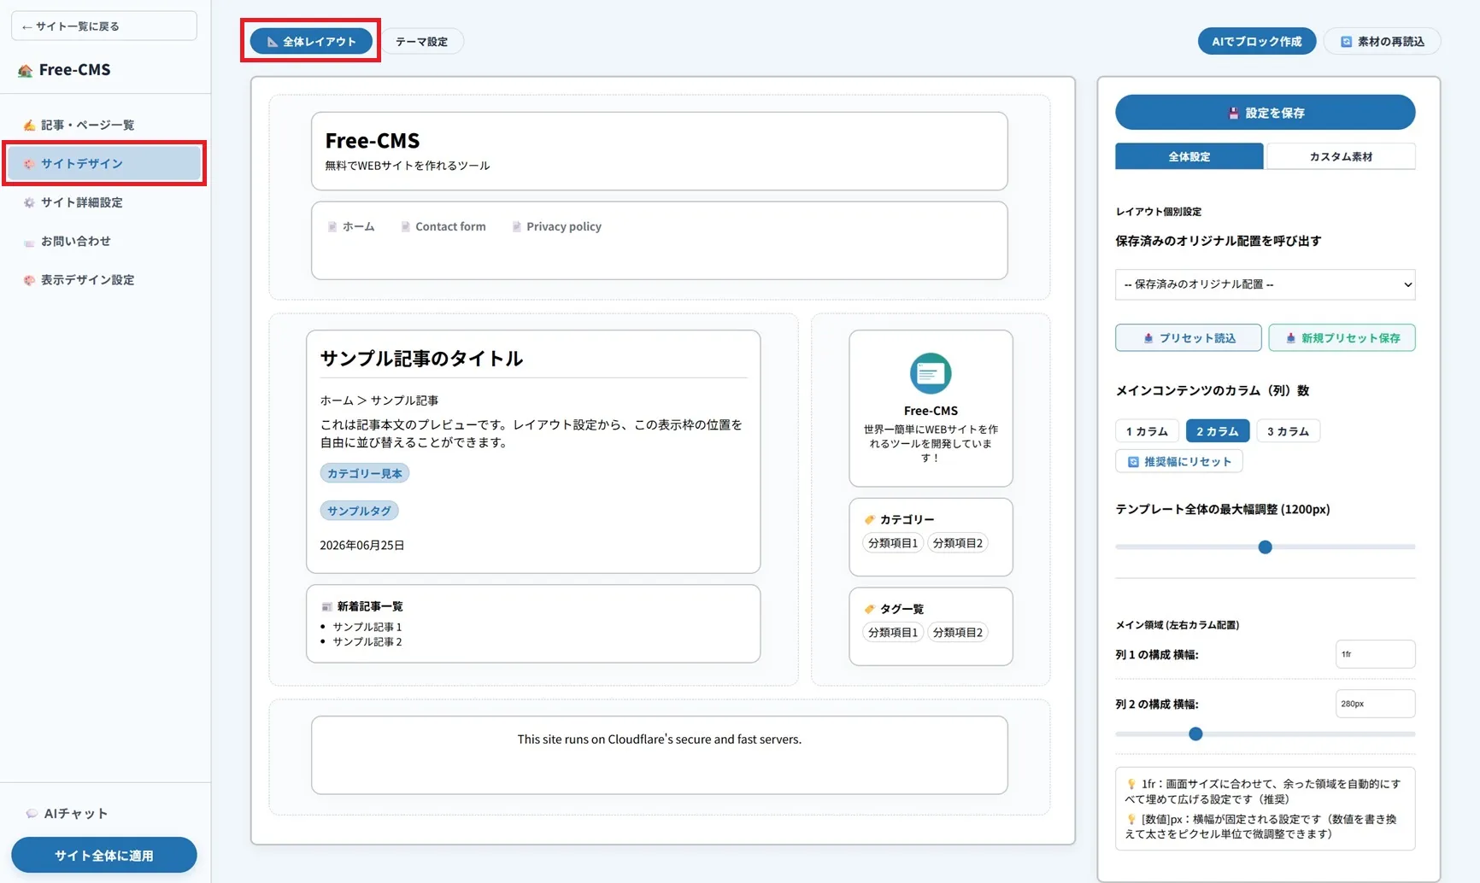Load a preset with プリセット読込
The width and height of the screenshot is (1480, 883).
click(1188, 338)
